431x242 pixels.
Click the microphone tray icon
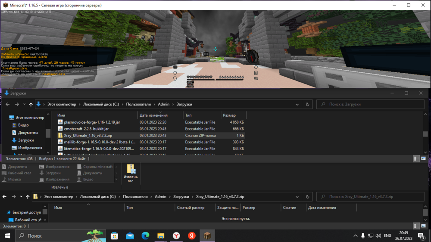[x=363, y=236]
